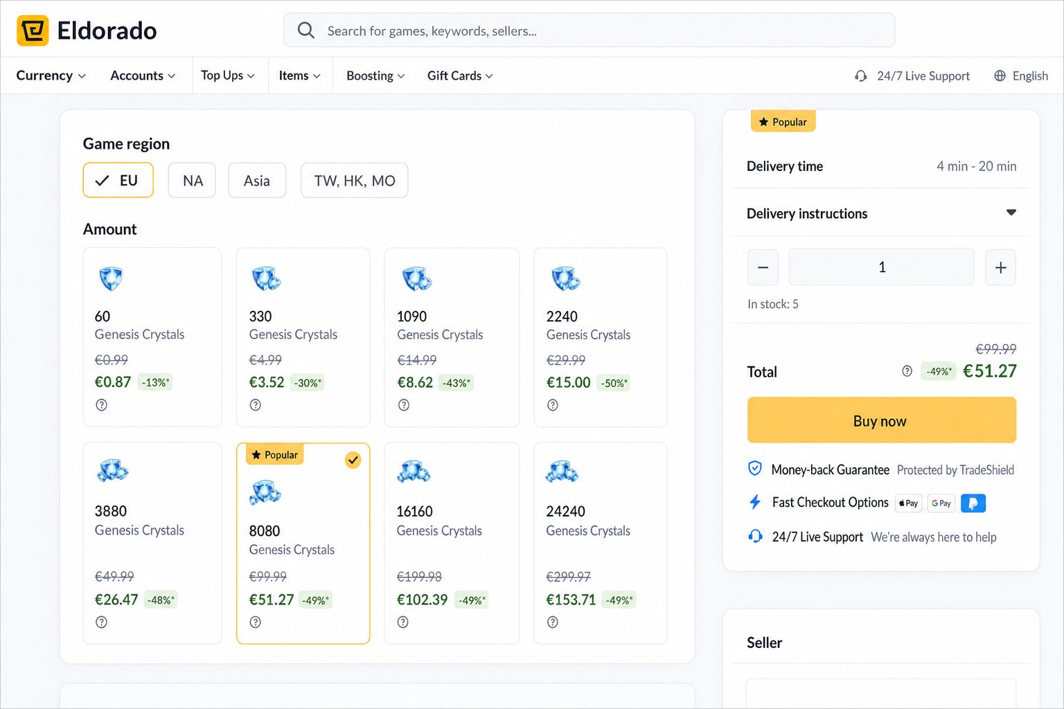Click the help icon next to Total
Image resolution: width=1064 pixels, height=709 pixels.
point(907,371)
